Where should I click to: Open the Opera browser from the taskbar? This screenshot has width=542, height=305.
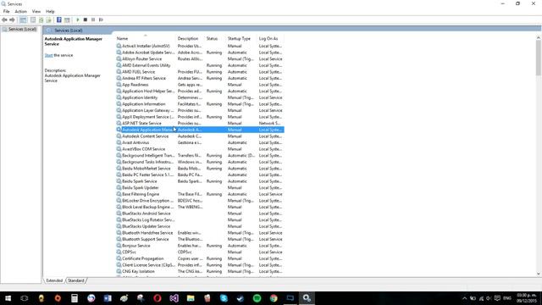pos(158,298)
